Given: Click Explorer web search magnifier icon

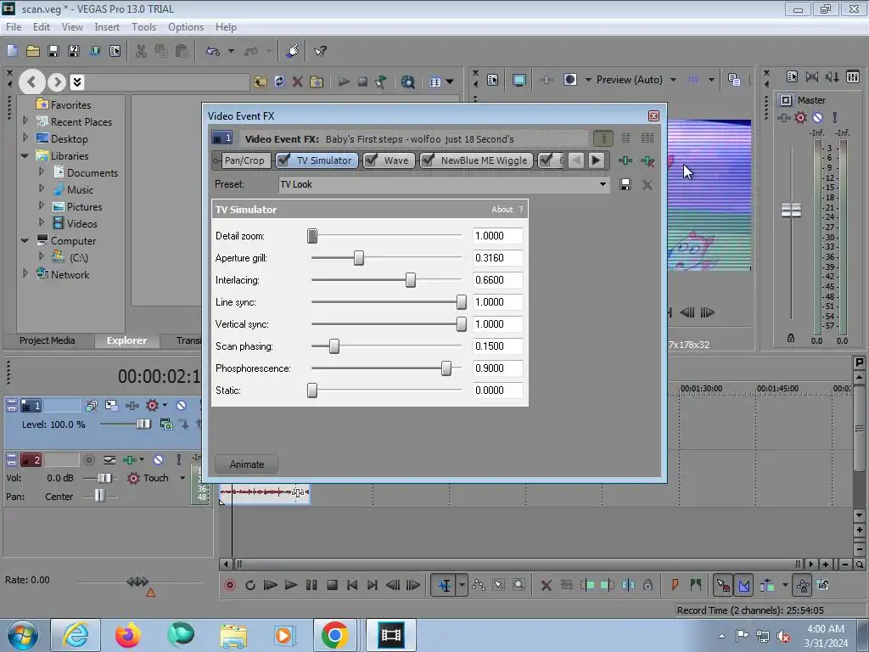Looking at the screenshot, I should click(x=408, y=82).
